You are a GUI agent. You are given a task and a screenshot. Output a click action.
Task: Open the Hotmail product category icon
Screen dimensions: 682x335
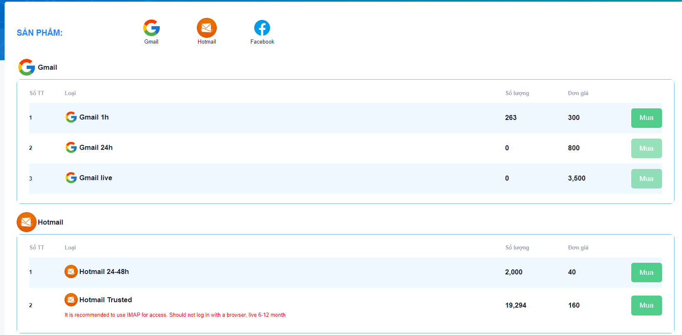pos(207,28)
